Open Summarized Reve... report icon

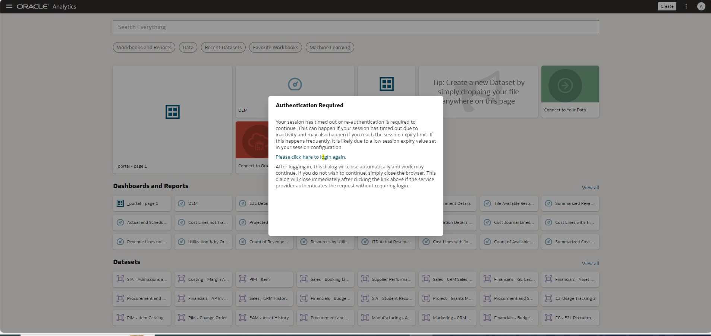548,203
